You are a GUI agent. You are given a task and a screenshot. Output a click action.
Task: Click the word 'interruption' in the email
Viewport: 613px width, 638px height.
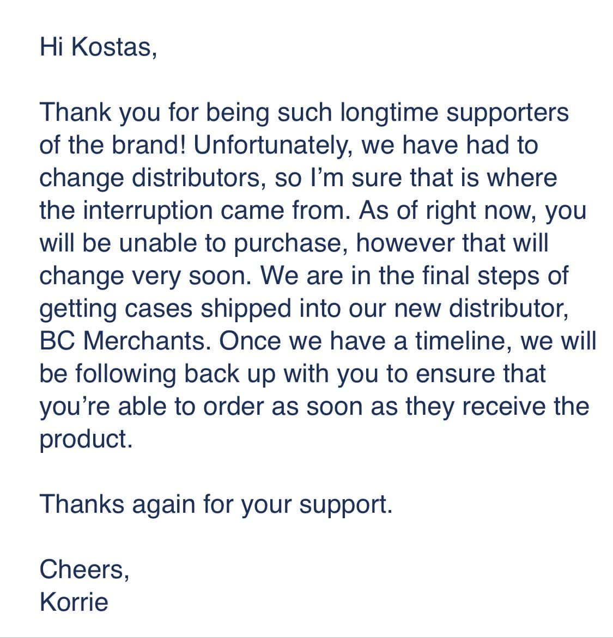pos(148,211)
